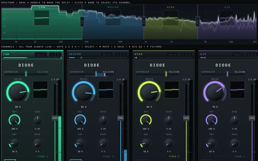258x161 pixels.
Task: Click the MIX knob on HIGH channel
Action: (x=146, y=120)
